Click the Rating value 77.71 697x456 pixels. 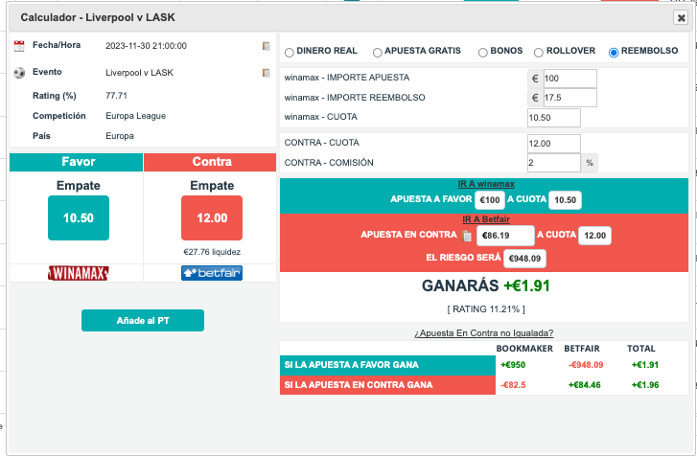coord(116,96)
